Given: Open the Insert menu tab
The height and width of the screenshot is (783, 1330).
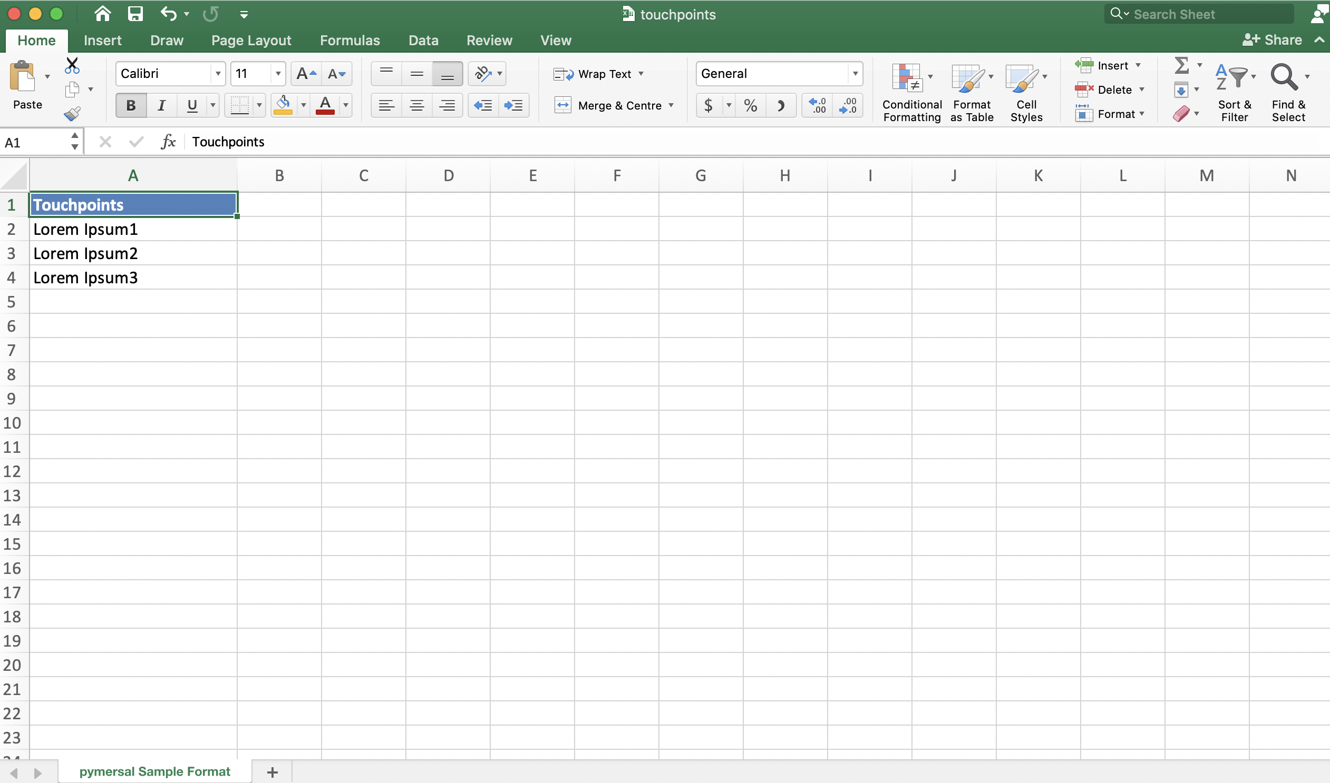Looking at the screenshot, I should (x=102, y=39).
